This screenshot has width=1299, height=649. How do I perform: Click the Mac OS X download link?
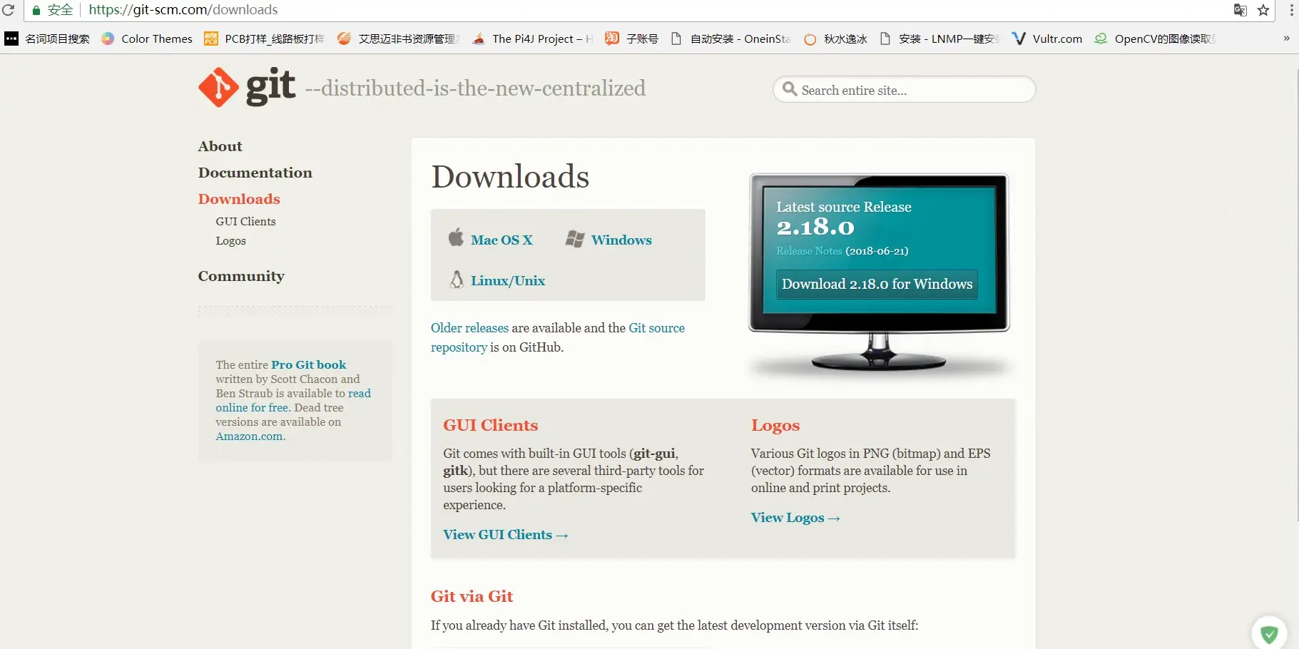click(501, 240)
